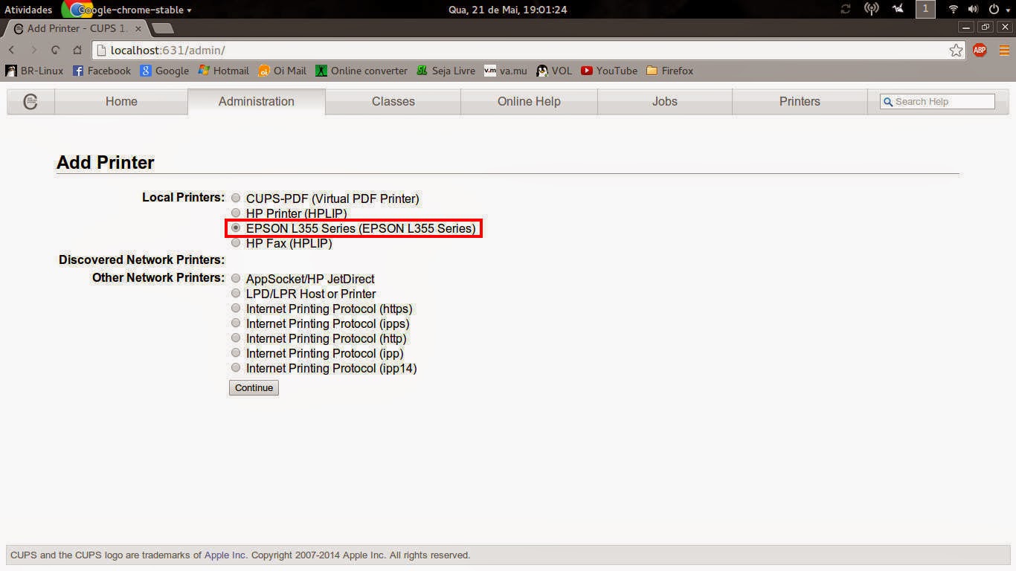Open the volume indicator in top bar
The image size is (1016, 571).
(973, 10)
